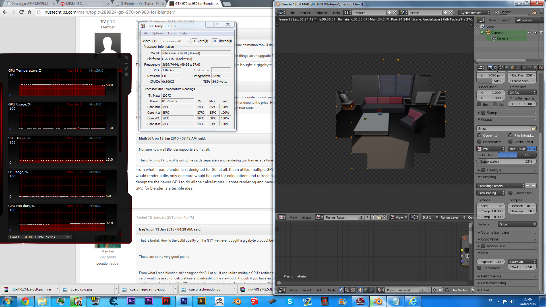Toggle Overwrite checkbox
Image resolution: width=546 pixels, height=307 pixels.
(x=479, y=135)
